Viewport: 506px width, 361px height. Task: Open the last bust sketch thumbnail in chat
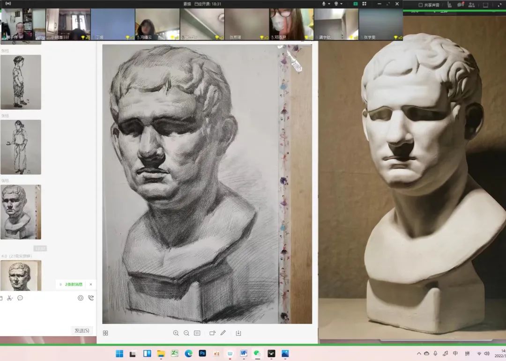tap(21, 275)
